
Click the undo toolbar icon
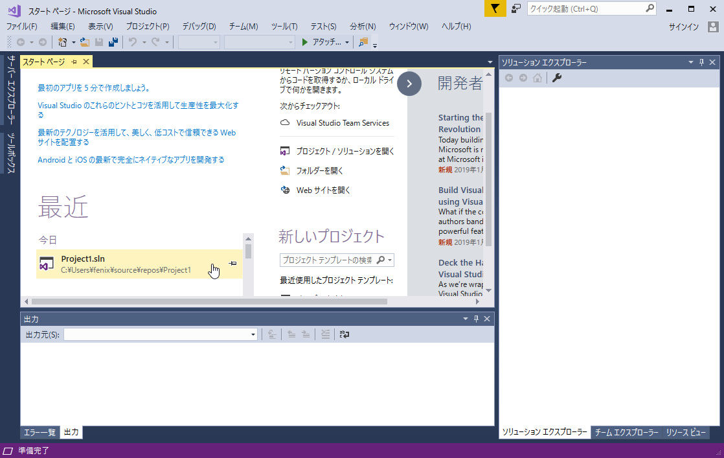pyautogui.click(x=133, y=42)
